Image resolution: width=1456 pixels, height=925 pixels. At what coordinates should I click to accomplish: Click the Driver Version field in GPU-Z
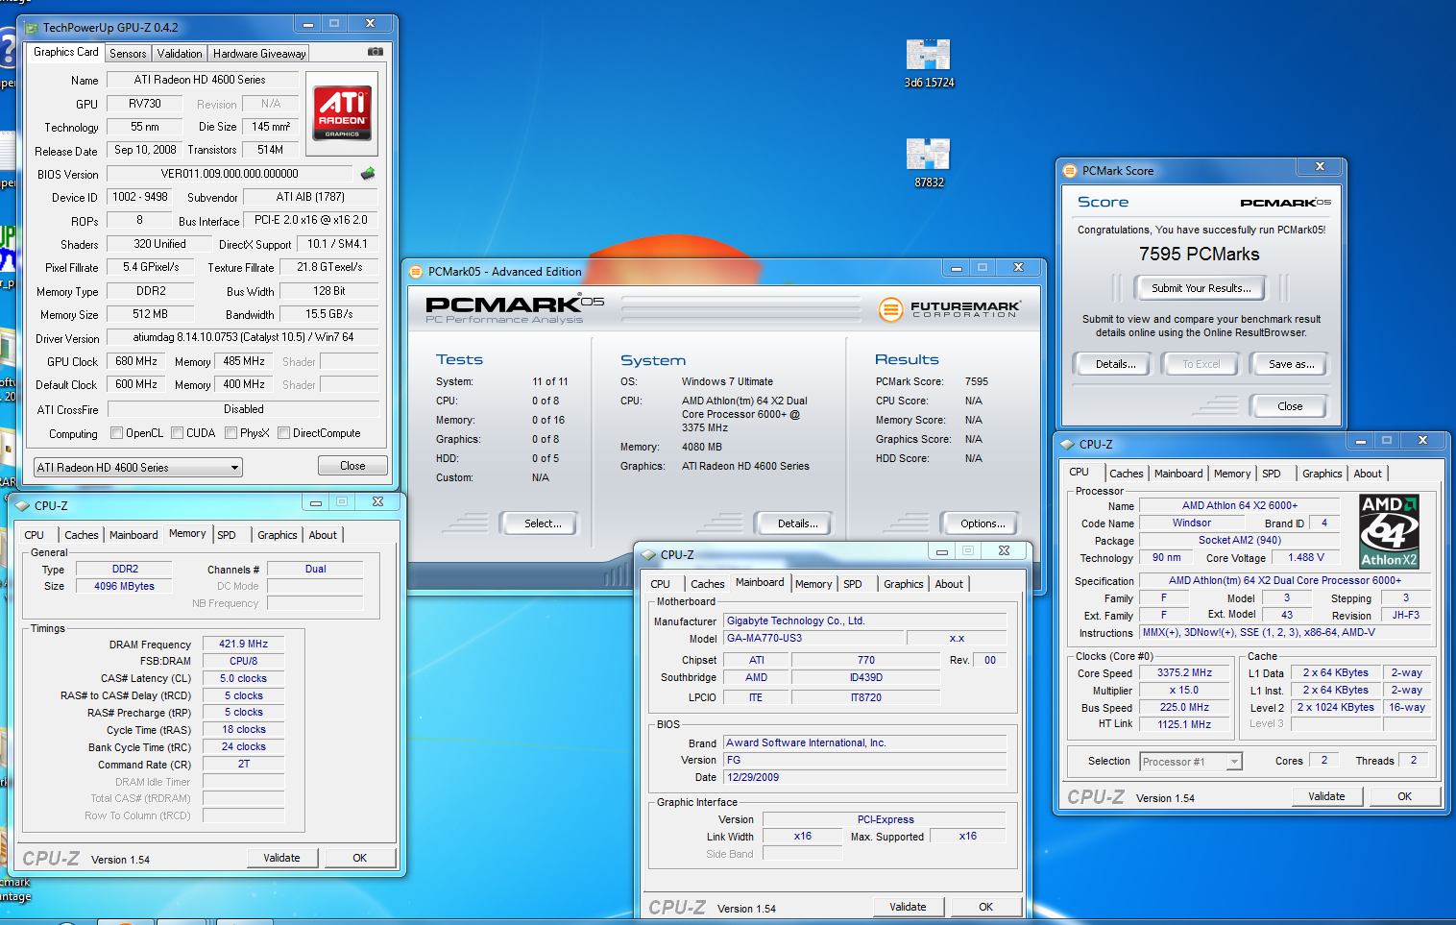(243, 337)
